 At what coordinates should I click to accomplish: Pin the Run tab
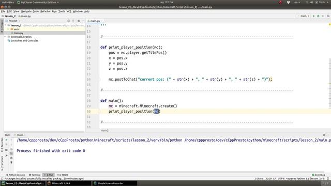pos(6,156)
